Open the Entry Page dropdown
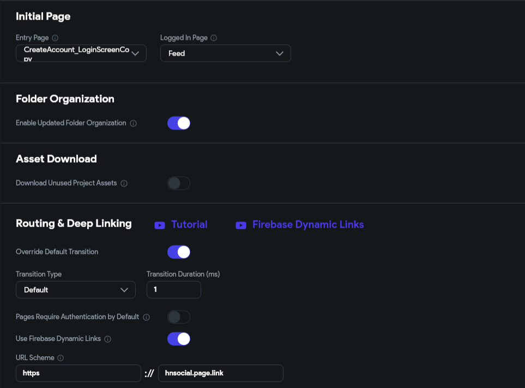This screenshot has height=388, width=525. tap(81, 53)
